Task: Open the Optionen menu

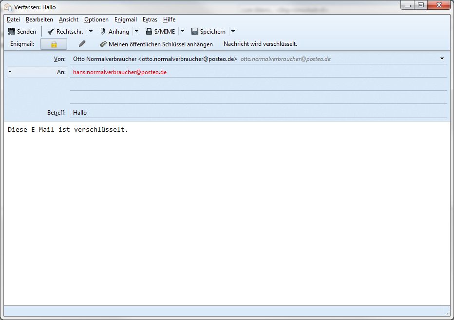Action: [x=96, y=20]
